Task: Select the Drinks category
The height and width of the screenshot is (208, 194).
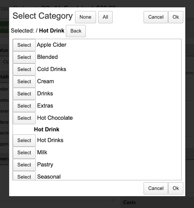Action: [x=24, y=94]
